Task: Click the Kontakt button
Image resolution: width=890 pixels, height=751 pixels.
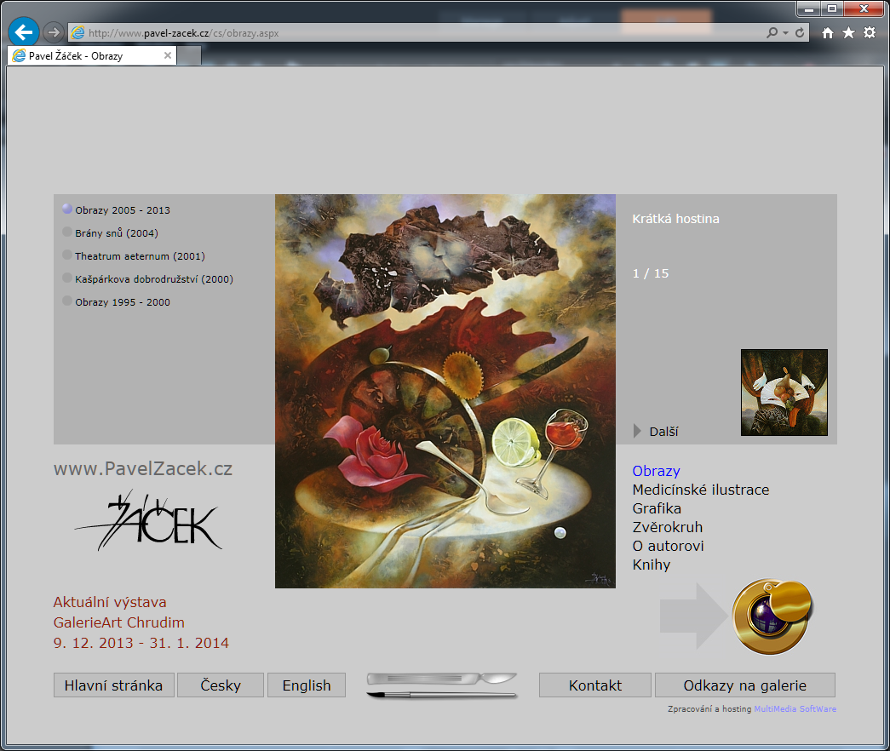Action: (594, 685)
